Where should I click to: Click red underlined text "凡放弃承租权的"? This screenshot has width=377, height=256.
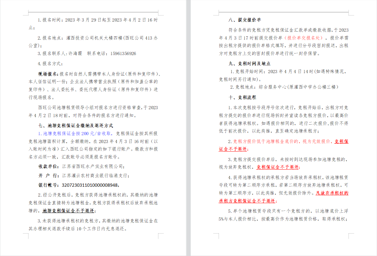click(x=332, y=193)
